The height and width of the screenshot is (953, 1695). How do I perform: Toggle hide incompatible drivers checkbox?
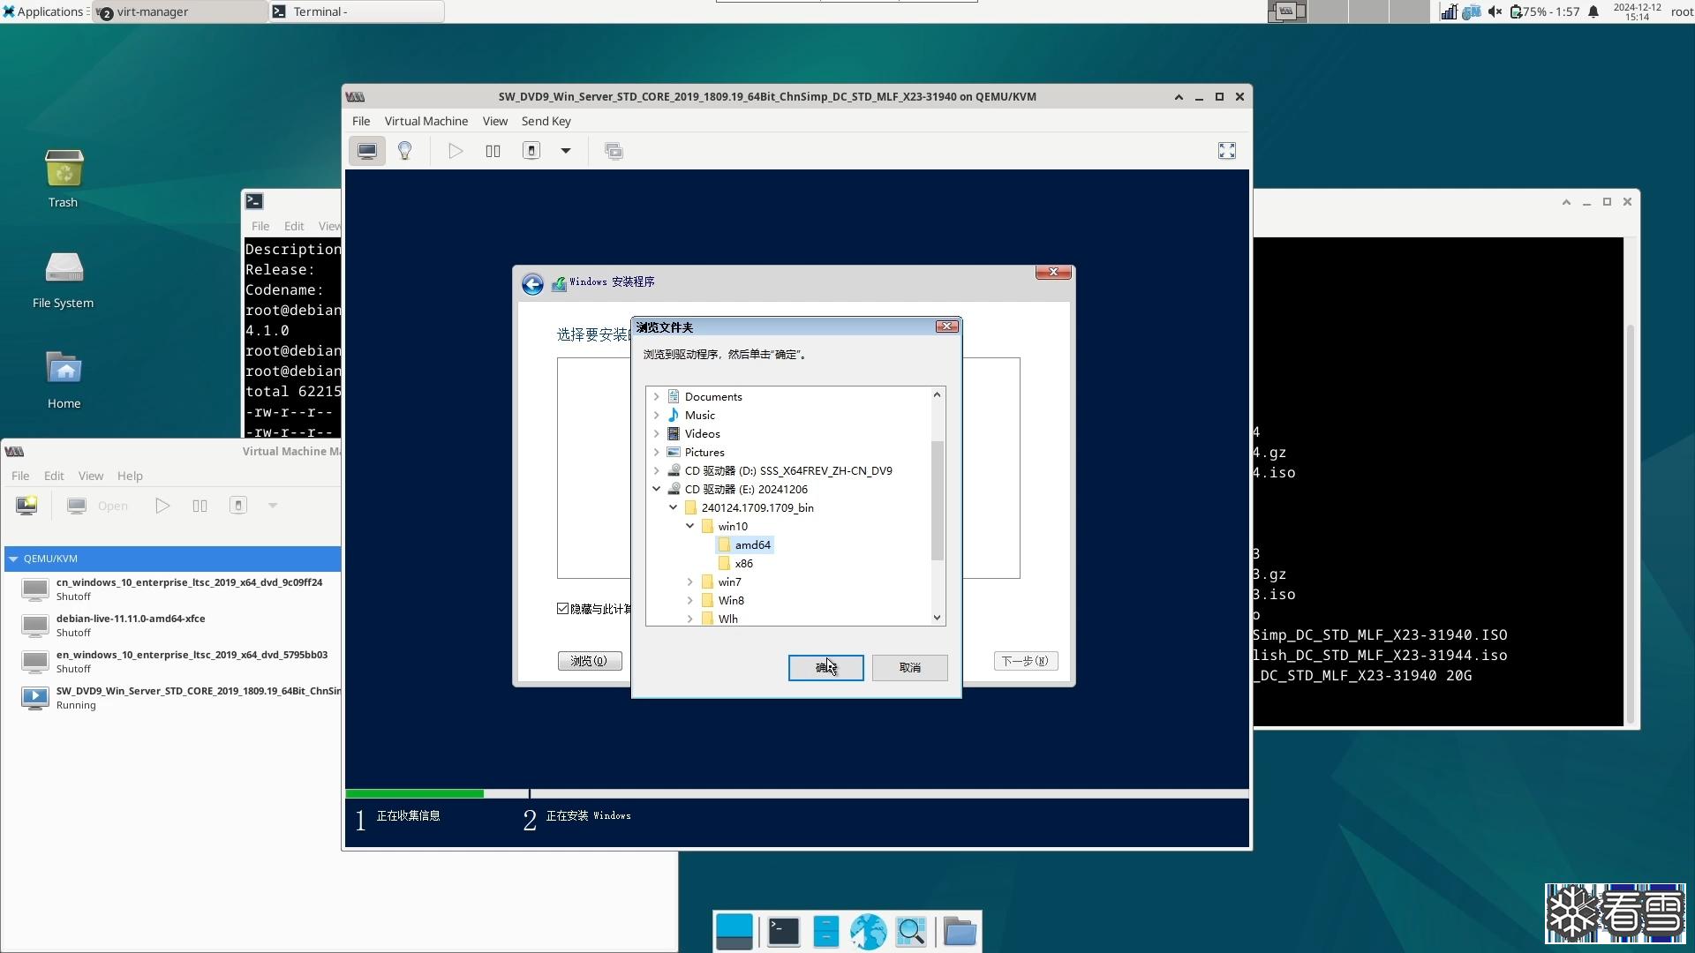(x=563, y=609)
